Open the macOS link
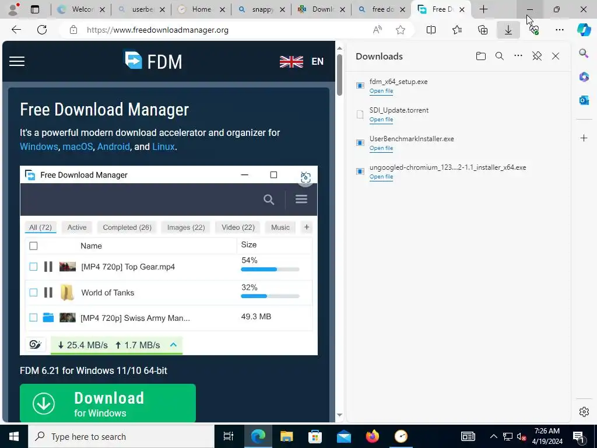This screenshot has height=448, width=597. tap(78, 146)
